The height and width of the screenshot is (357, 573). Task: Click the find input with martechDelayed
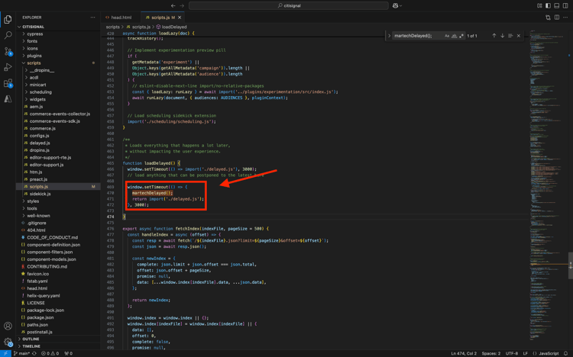416,36
